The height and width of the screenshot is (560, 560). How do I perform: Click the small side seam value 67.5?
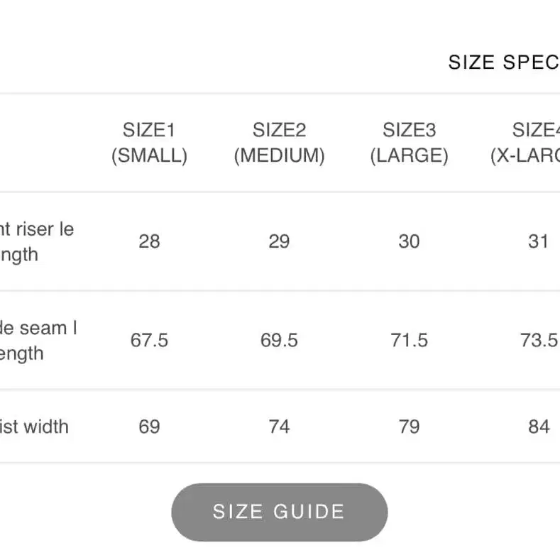(149, 341)
